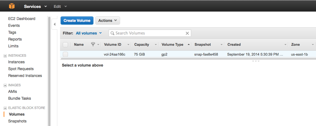The image size is (316, 126).
Task: Collapse the ELASTIC BLOCK STORE section icon
Action: [x=5, y=108]
